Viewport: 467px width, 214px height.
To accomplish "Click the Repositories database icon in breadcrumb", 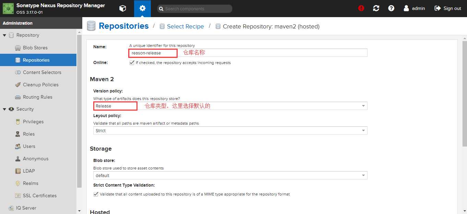I will [91, 26].
